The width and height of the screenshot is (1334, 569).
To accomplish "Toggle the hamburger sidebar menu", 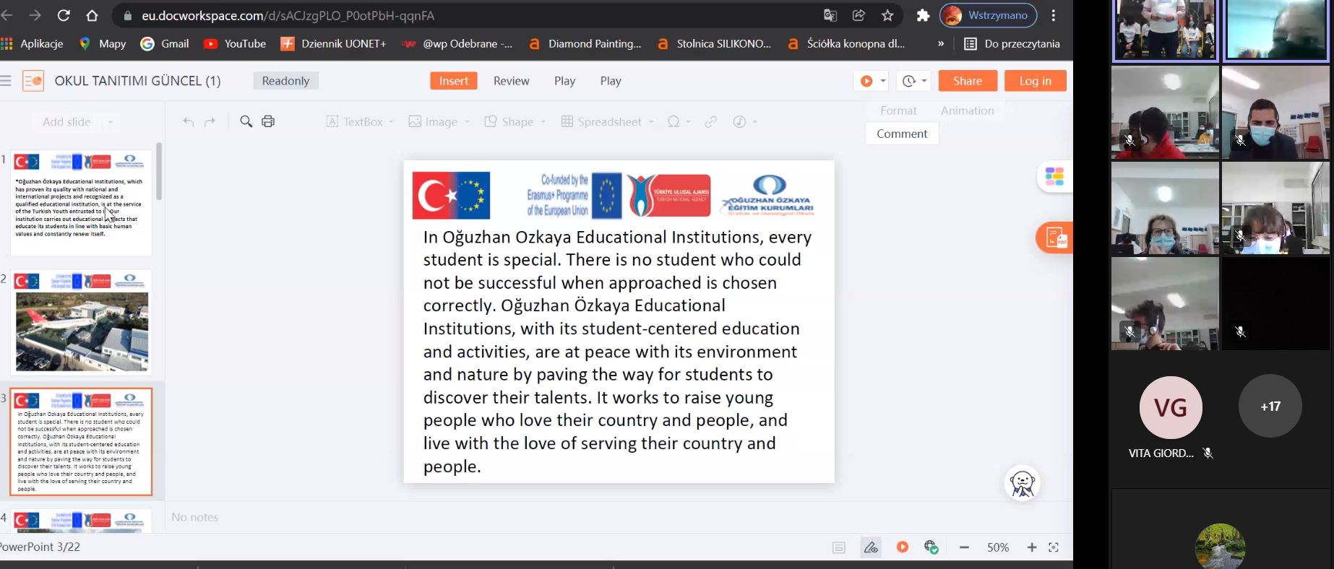I will click(6, 81).
